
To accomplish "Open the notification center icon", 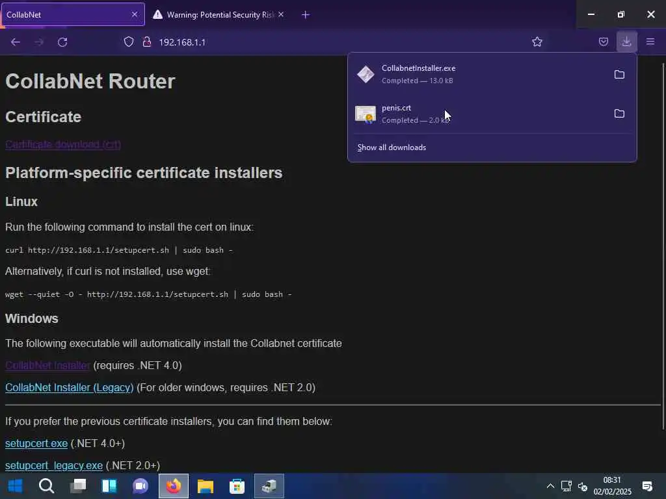I will tap(647, 486).
